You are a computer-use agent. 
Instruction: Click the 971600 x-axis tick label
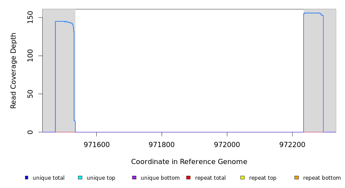[x=96, y=144]
